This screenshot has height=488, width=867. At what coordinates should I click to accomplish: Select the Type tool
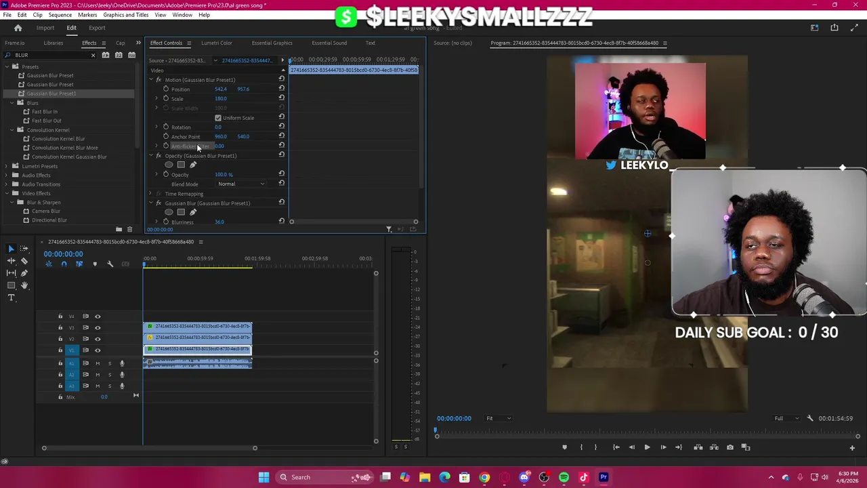pyautogui.click(x=12, y=298)
